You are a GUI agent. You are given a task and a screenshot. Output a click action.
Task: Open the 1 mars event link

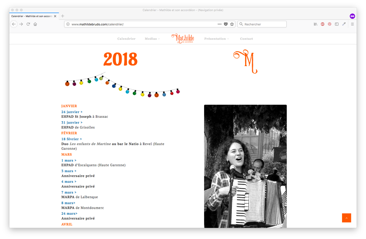coord(69,161)
